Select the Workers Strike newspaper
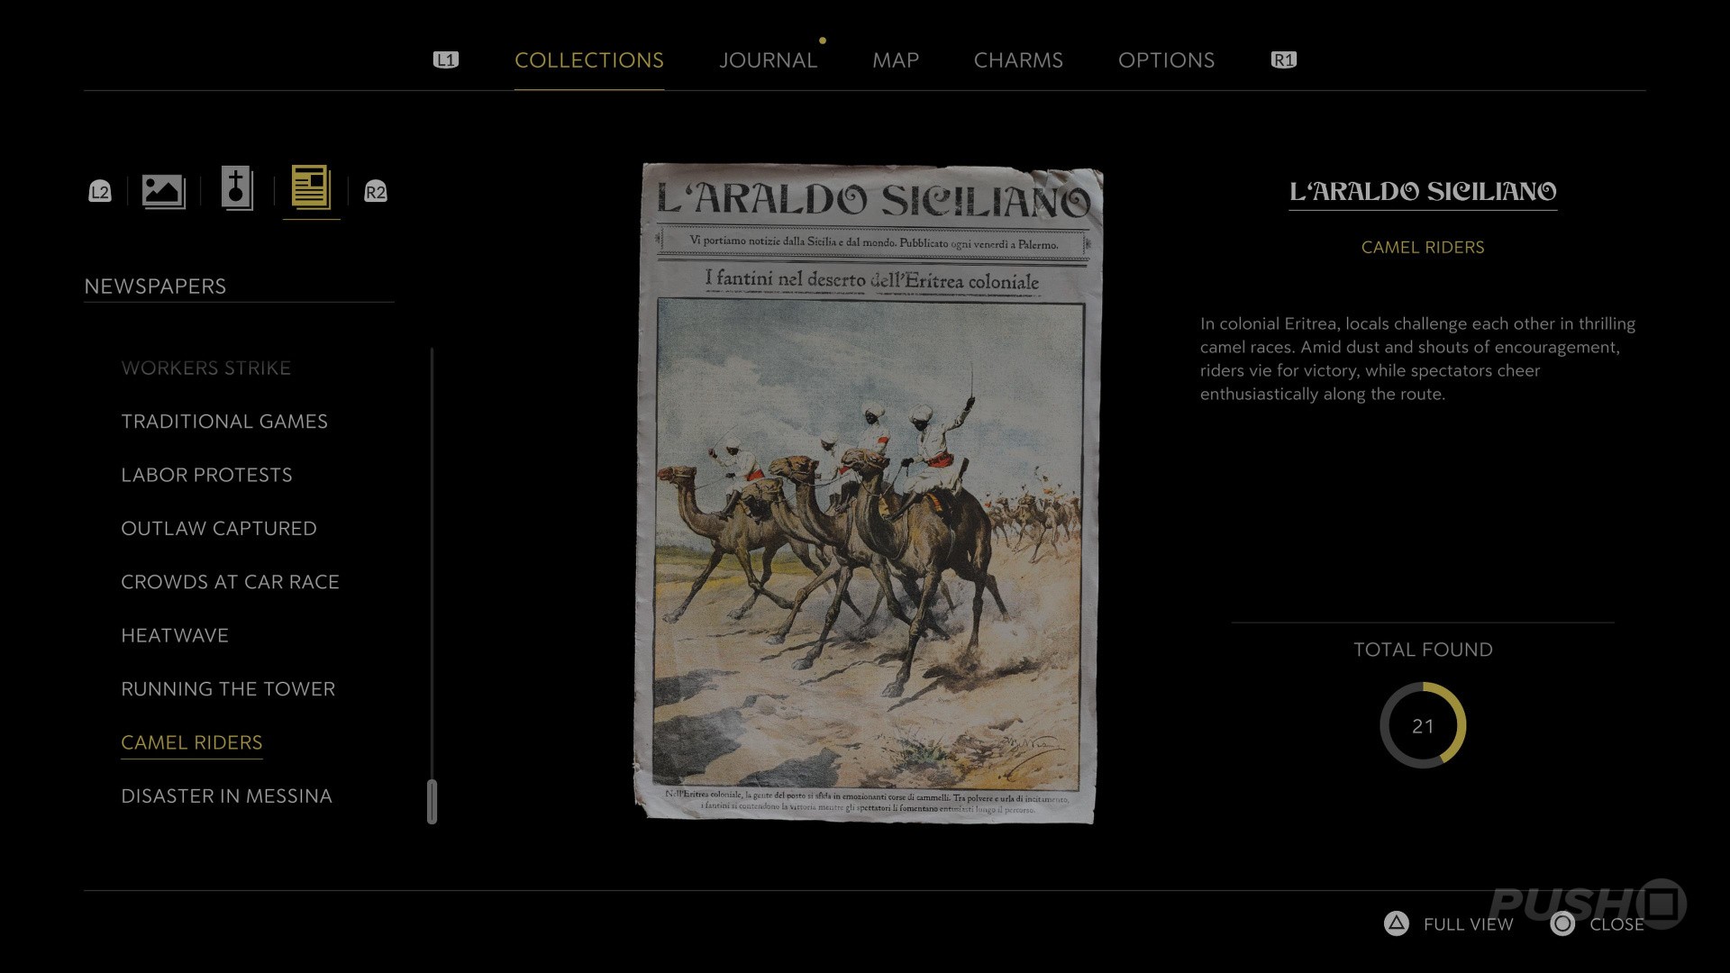Image resolution: width=1730 pixels, height=973 pixels. (x=206, y=368)
